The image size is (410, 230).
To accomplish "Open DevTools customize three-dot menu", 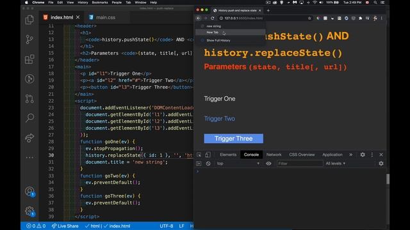I will (x=372, y=155).
